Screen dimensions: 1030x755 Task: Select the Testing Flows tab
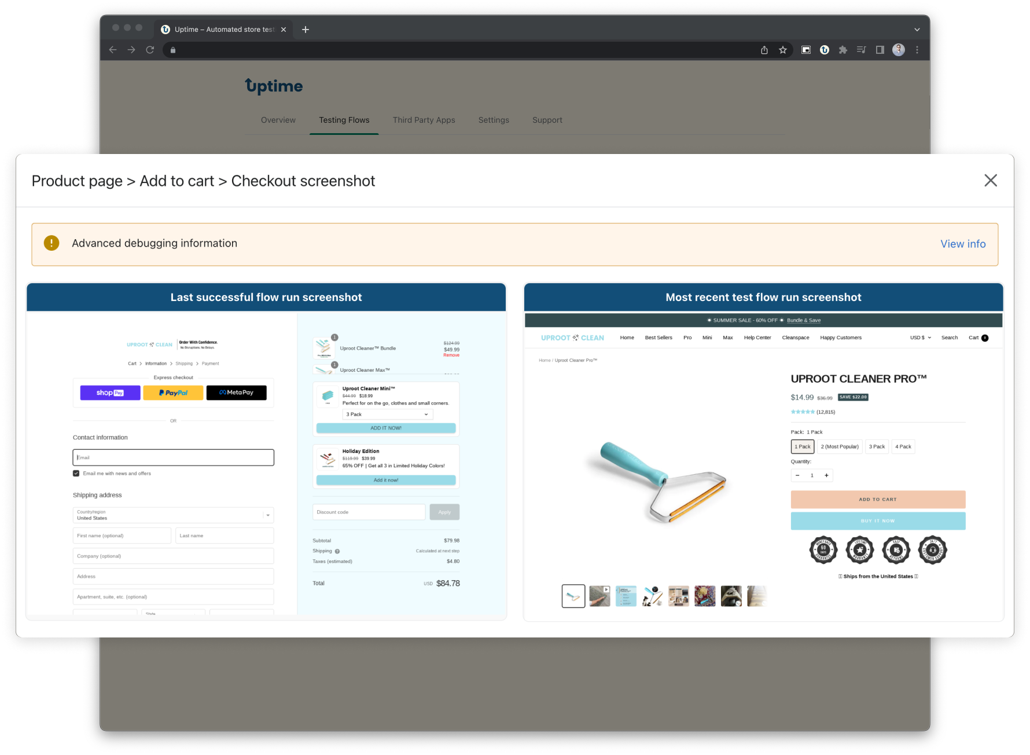point(344,120)
